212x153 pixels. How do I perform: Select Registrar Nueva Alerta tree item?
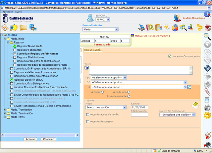tap(29, 46)
